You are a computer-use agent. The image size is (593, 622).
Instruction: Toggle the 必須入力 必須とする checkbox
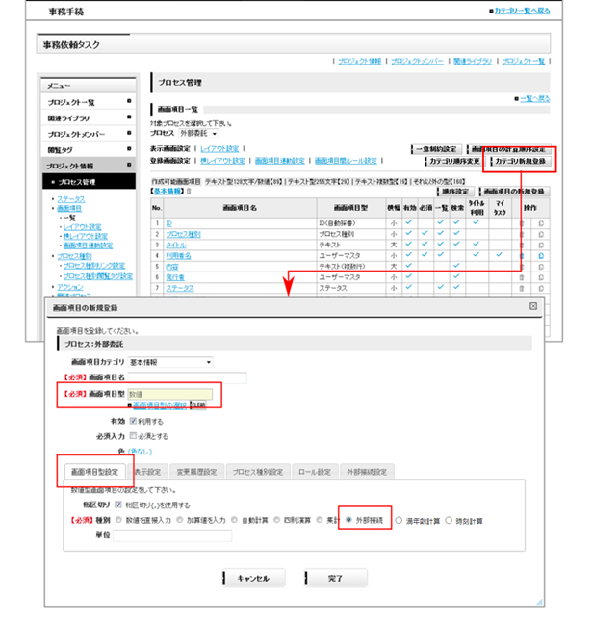[x=133, y=435]
